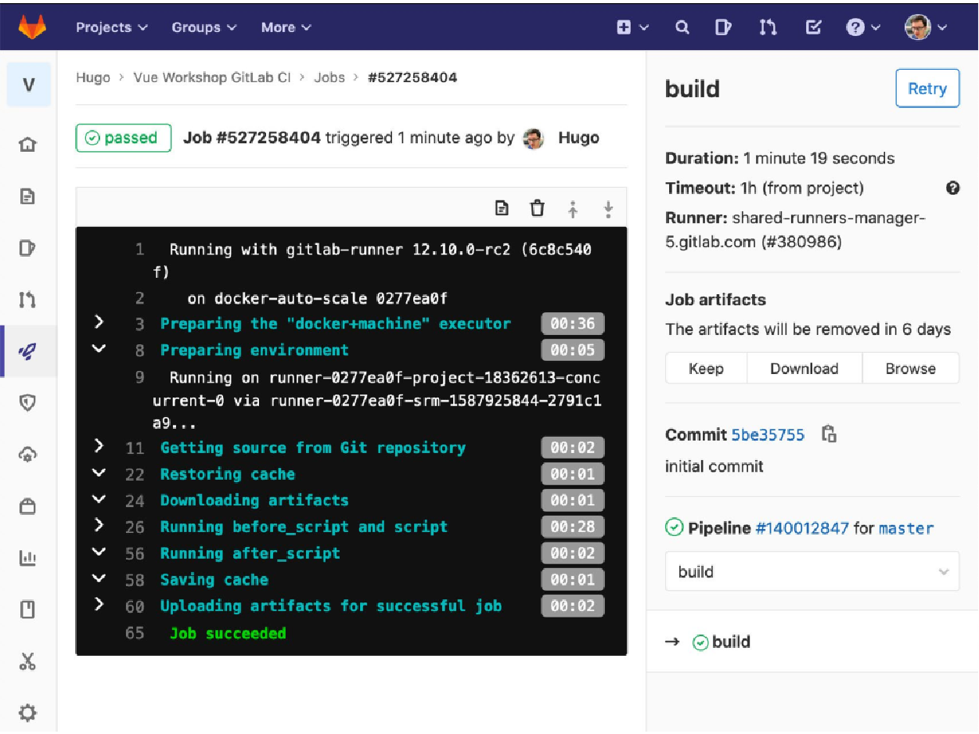Download the job artifacts
The width and height of the screenshot is (979, 734).
pos(804,369)
